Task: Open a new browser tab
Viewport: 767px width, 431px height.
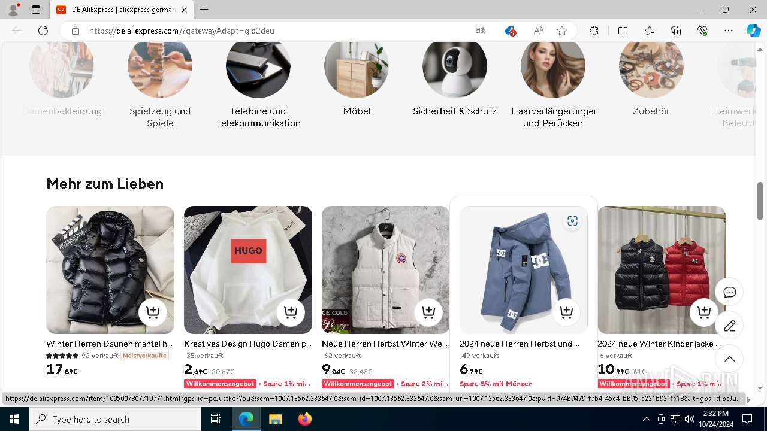Action: (x=204, y=10)
